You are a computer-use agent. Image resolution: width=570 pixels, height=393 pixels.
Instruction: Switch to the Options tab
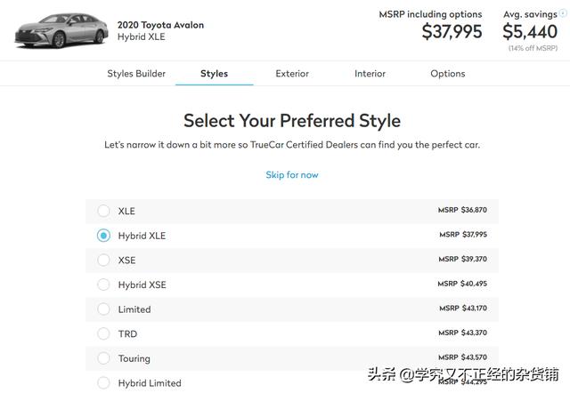coord(447,74)
